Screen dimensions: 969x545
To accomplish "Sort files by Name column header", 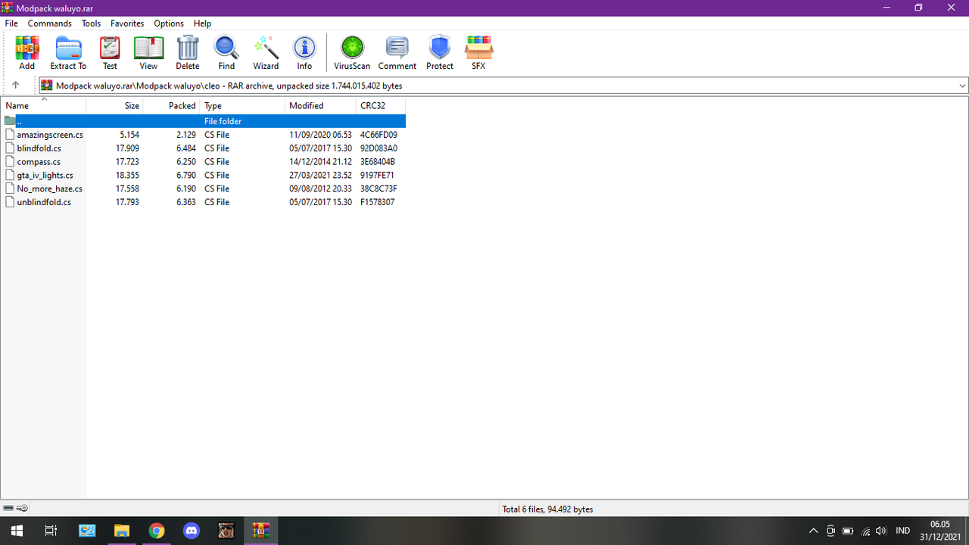I will (x=43, y=106).
